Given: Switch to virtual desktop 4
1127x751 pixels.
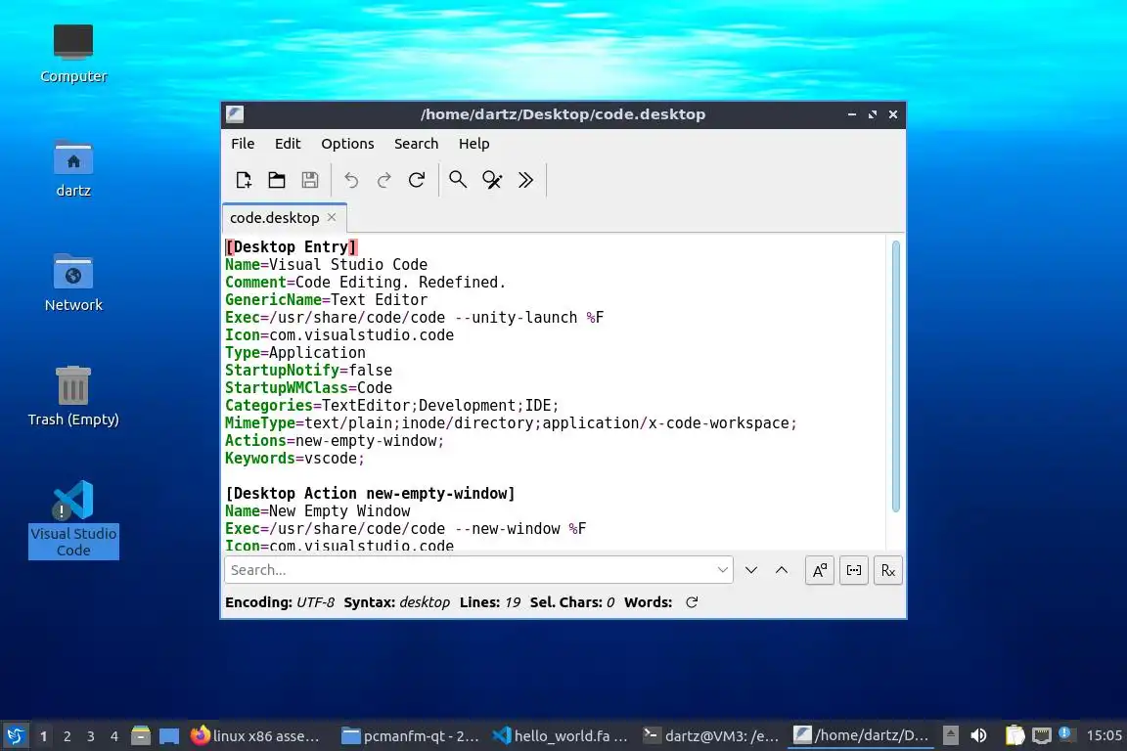Looking at the screenshot, I should click(x=114, y=736).
